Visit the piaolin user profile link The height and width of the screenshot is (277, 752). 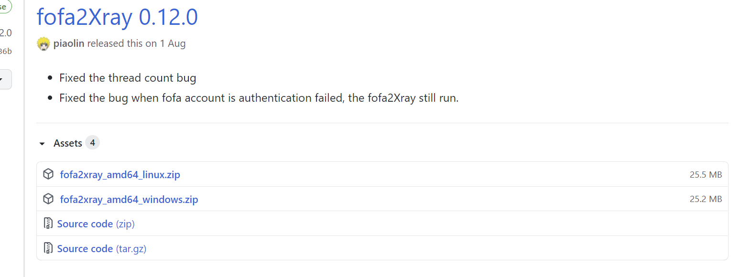pyautogui.click(x=69, y=43)
